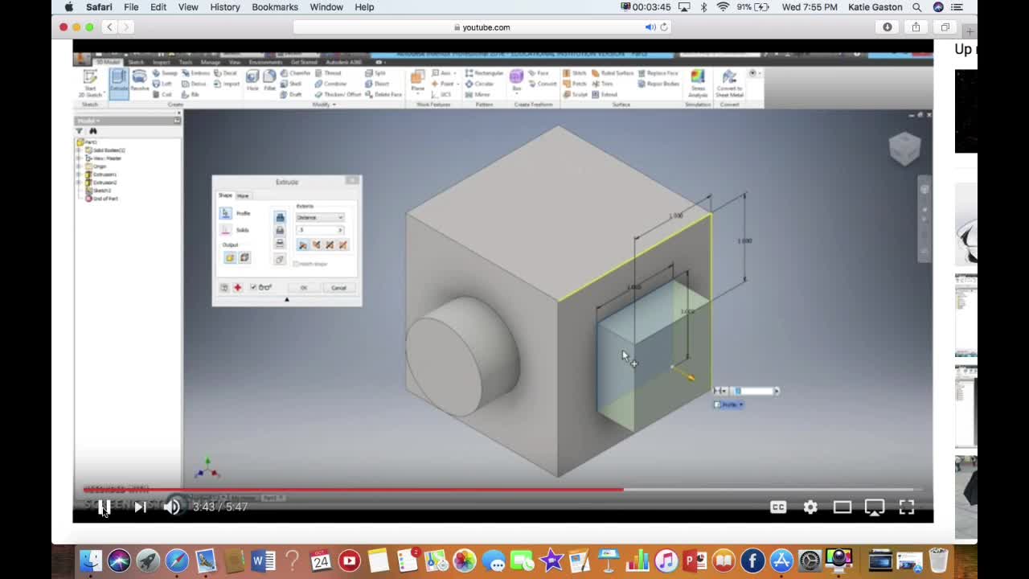Screen dimensions: 1029x579
Task: Open Extents Distance dropdown
Action: pyautogui.click(x=320, y=217)
